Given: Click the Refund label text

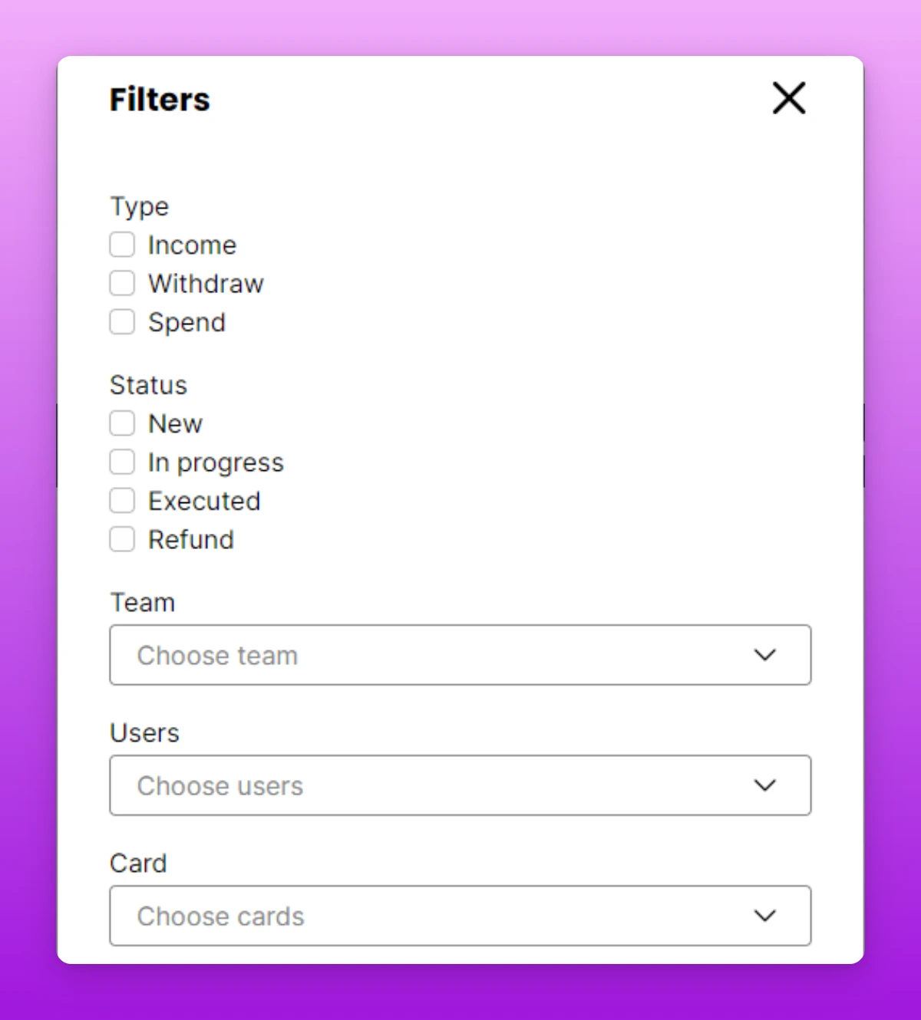Looking at the screenshot, I should pyautogui.click(x=191, y=540).
